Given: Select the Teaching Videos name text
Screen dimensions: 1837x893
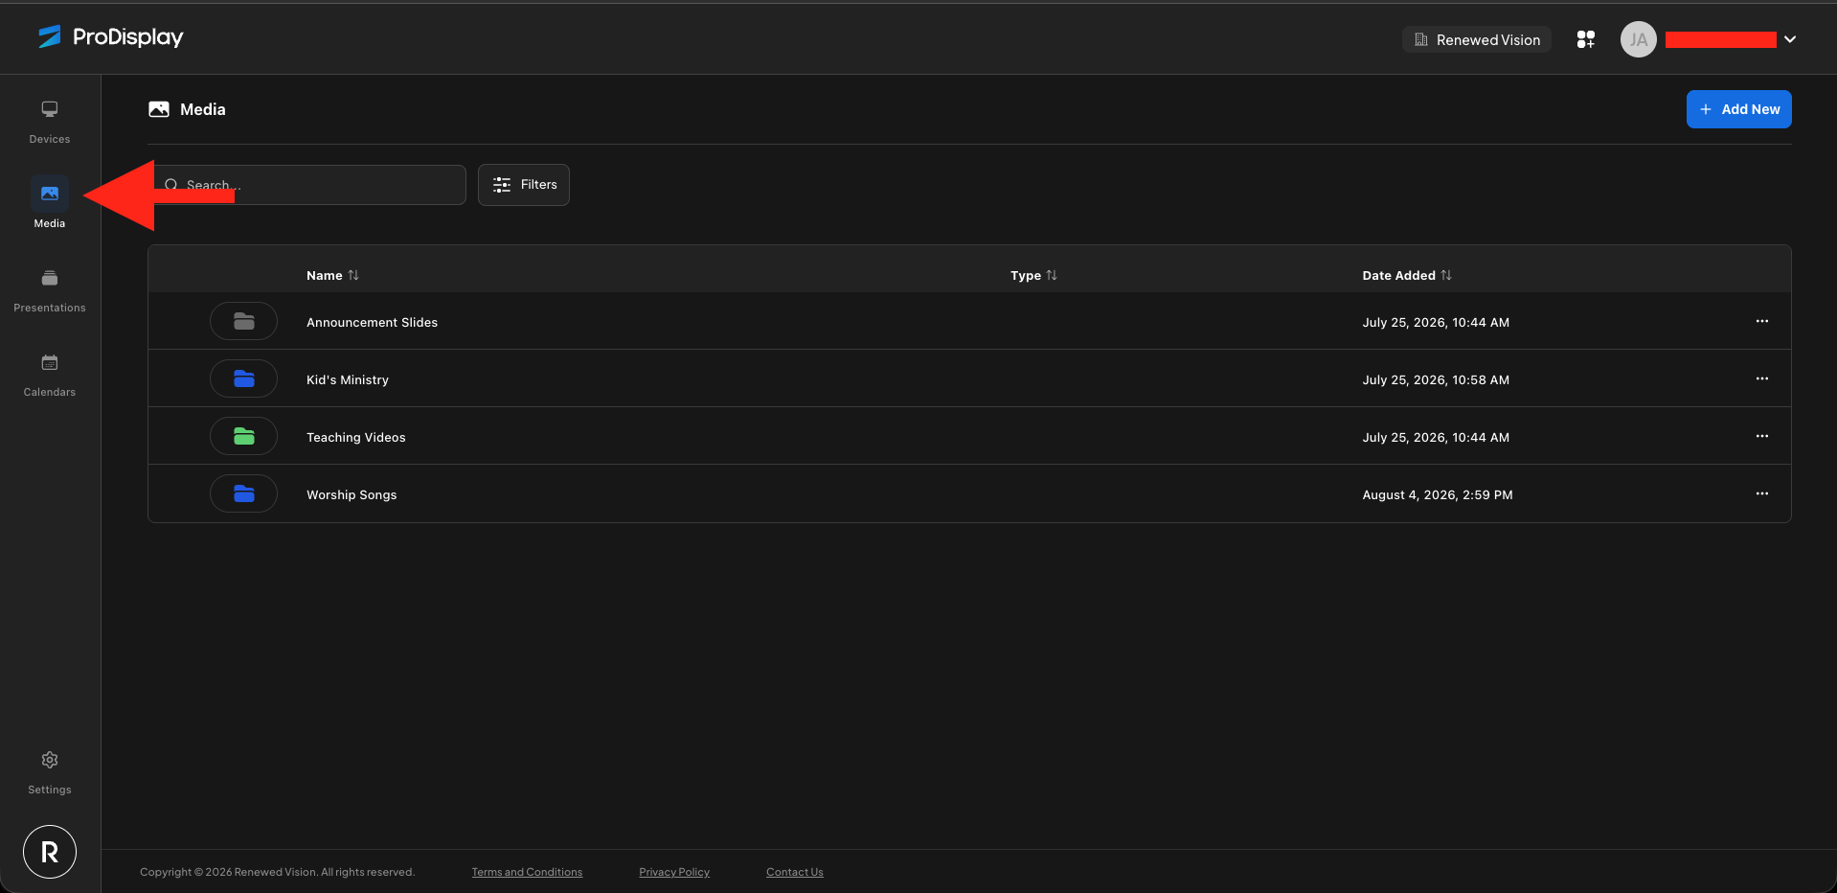Looking at the screenshot, I should tap(356, 438).
